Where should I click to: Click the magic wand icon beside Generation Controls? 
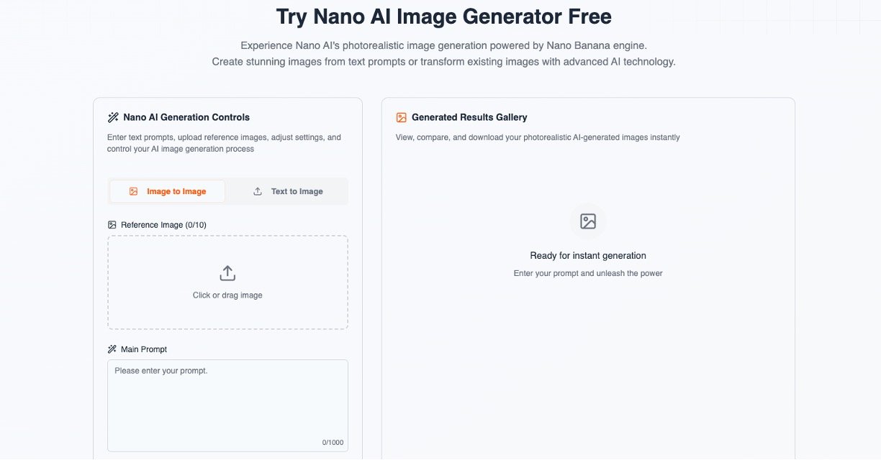tap(113, 117)
